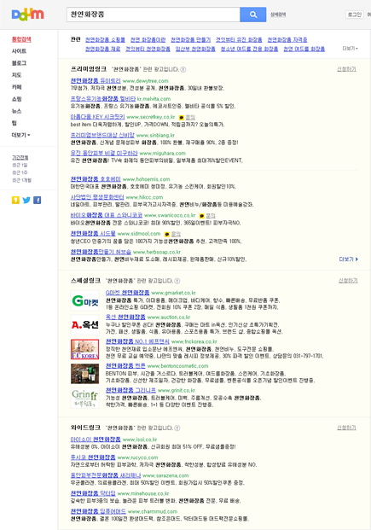The image size is (371, 530).
Task: Filter results by 최근 1주
Action: click(20, 172)
